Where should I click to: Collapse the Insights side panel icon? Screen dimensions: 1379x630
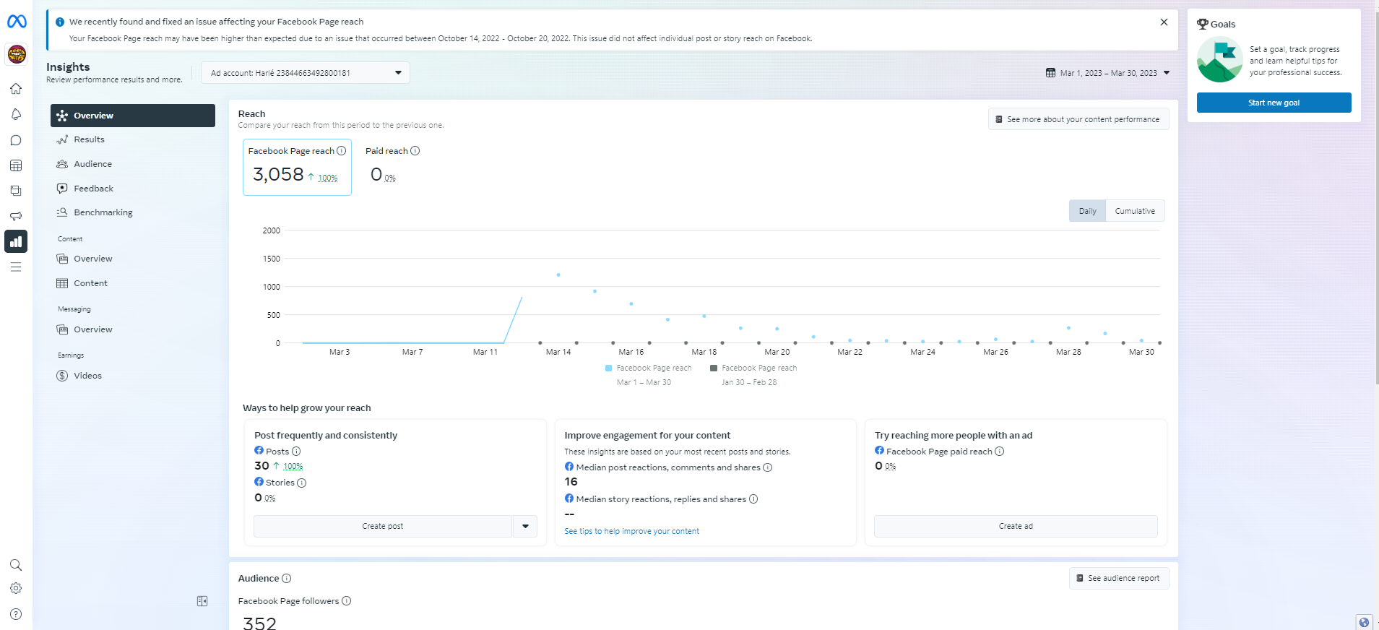pyautogui.click(x=202, y=601)
